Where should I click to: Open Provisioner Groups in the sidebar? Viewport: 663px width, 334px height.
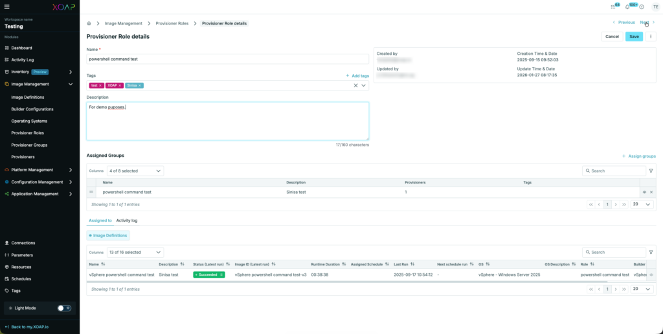click(29, 145)
